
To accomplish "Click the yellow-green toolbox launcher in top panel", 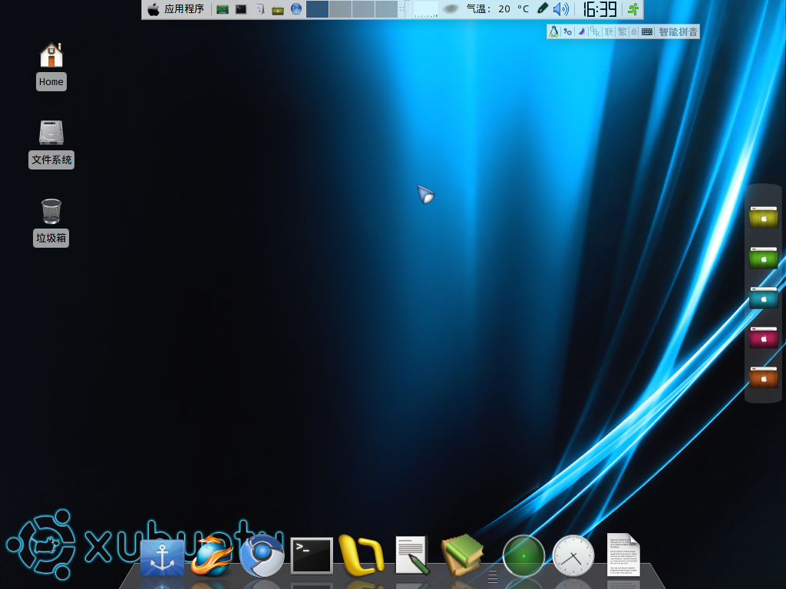I will point(278,9).
